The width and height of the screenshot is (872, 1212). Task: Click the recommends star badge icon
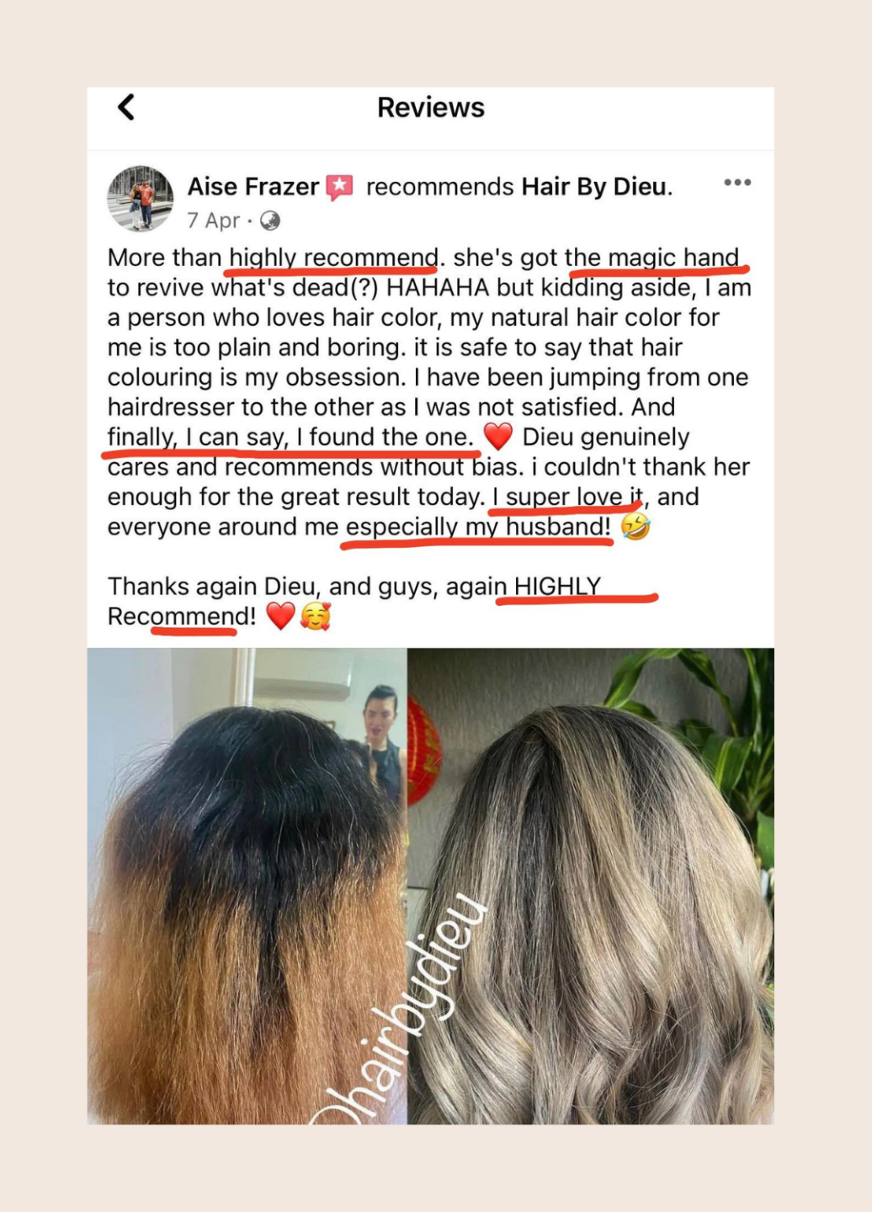click(339, 187)
